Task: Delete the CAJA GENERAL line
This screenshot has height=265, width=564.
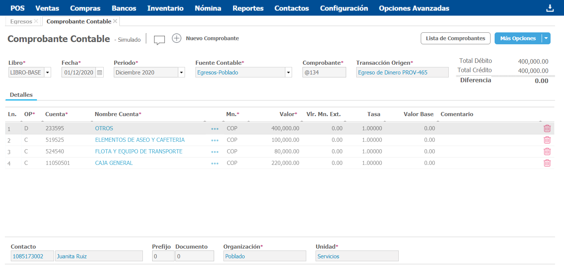Action: [547, 163]
